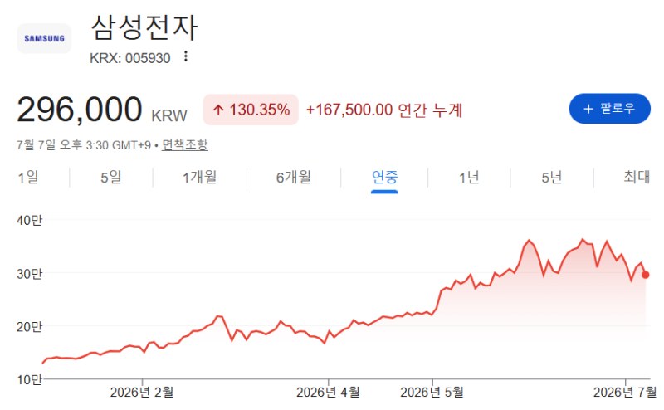The width and height of the screenshot is (664, 410).
Task: Follow the stock with 팔로우 button
Action: click(x=609, y=109)
